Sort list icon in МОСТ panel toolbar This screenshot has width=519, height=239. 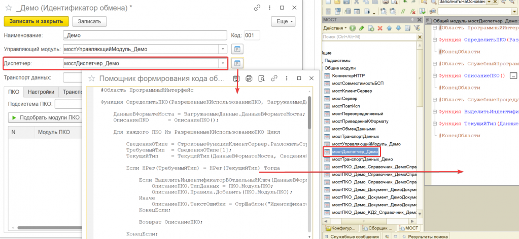coord(407,28)
